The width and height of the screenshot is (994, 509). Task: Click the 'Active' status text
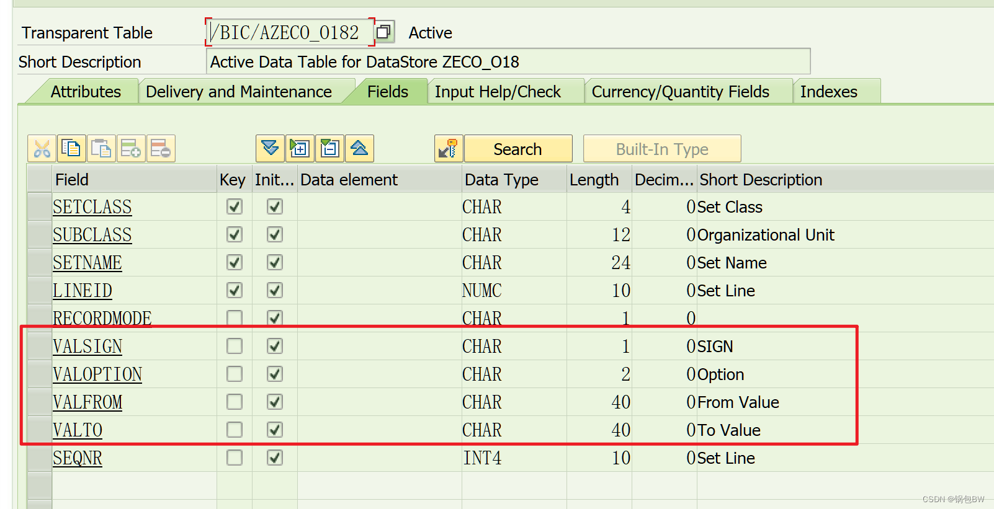coord(431,33)
